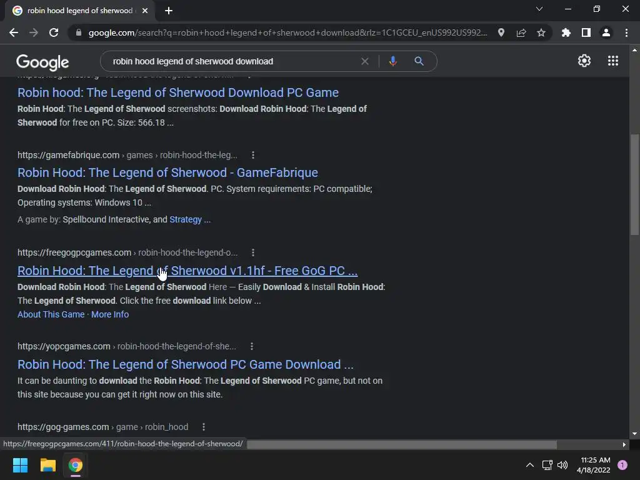Close the robin hood legend tab
Screen dimensions: 640x480
click(x=145, y=11)
